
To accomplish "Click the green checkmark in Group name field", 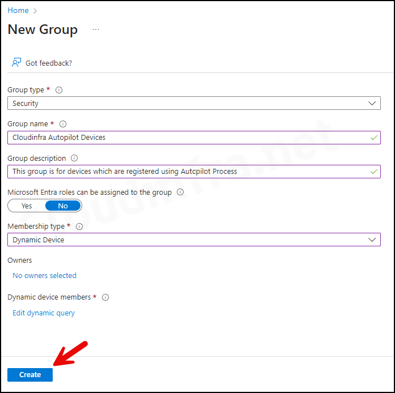I will (x=374, y=138).
